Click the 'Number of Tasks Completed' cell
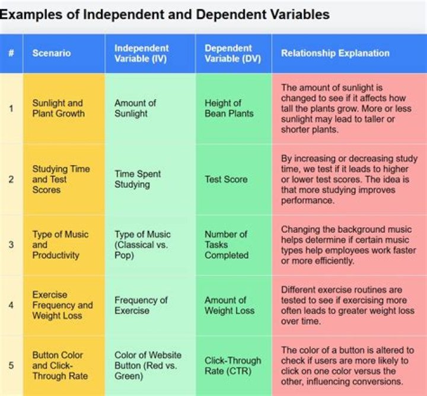This screenshot has height=396, width=427. 227,245
